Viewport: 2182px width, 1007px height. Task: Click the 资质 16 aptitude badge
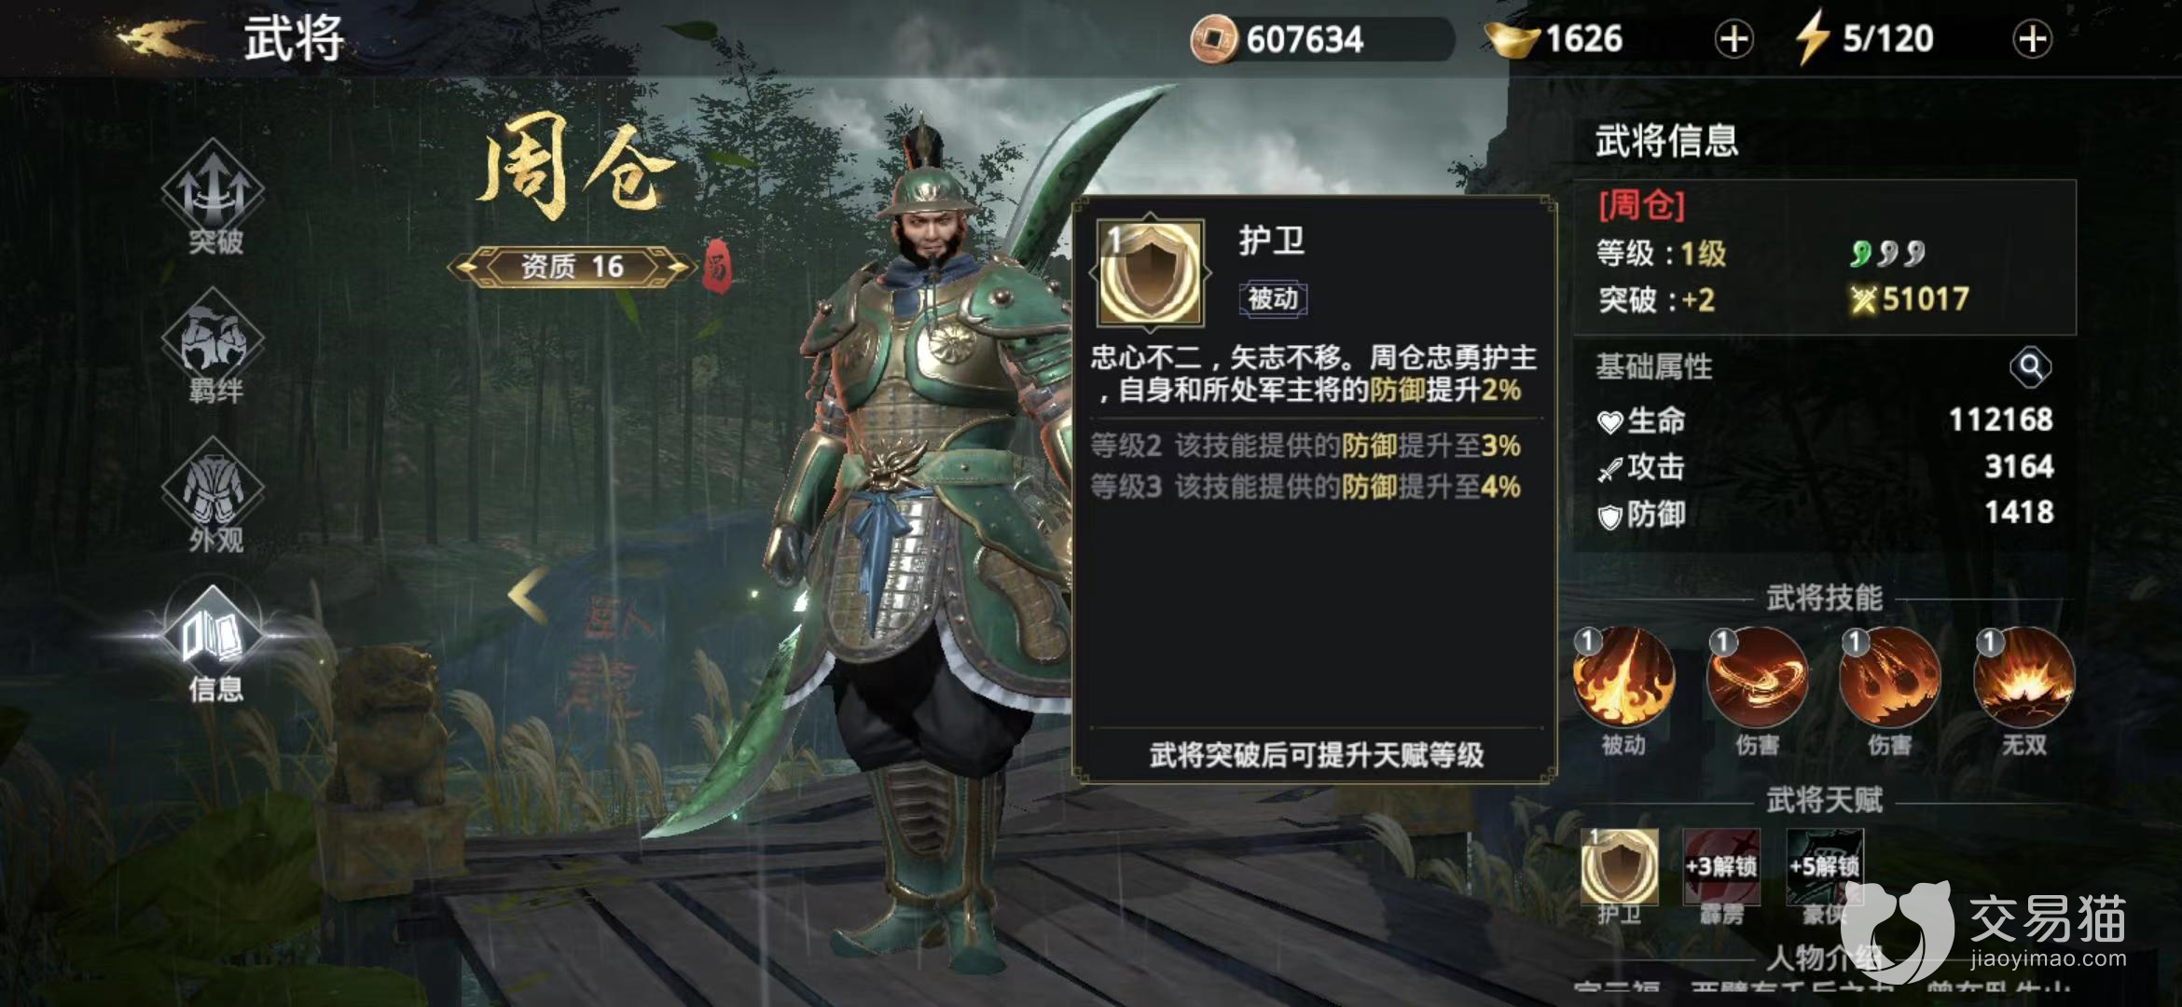[x=572, y=267]
